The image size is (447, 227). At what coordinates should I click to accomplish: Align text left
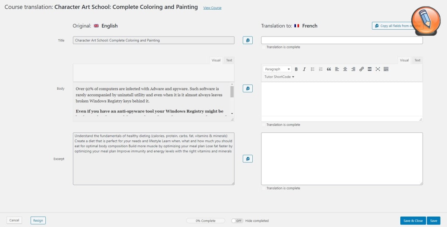pos(337,69)
